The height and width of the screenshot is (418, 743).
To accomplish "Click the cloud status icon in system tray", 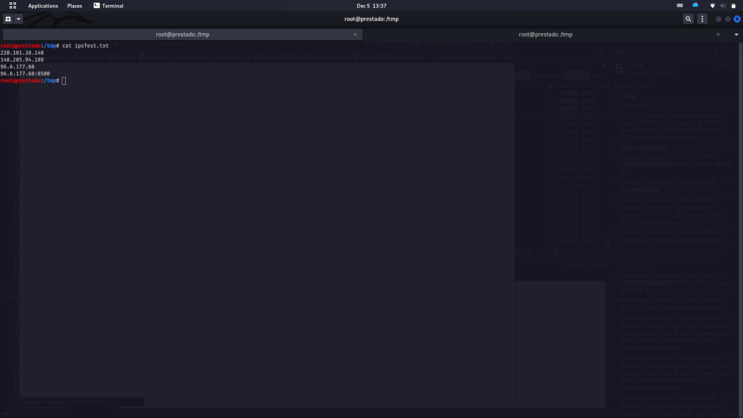I will tap(695, 5).
